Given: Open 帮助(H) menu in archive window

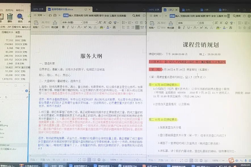Looking at the screenshot, I should coord(20,10).
